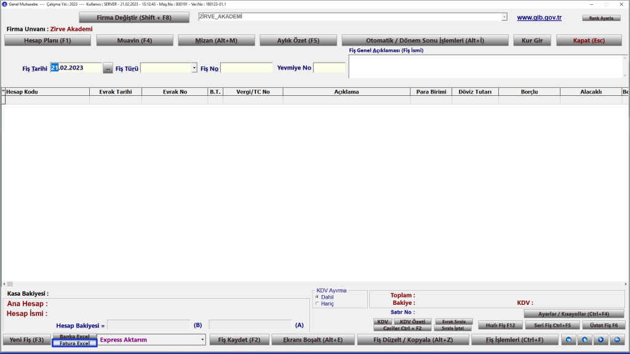Click the next record arrow icon
The image size is (630, 354).
[599, 339]
